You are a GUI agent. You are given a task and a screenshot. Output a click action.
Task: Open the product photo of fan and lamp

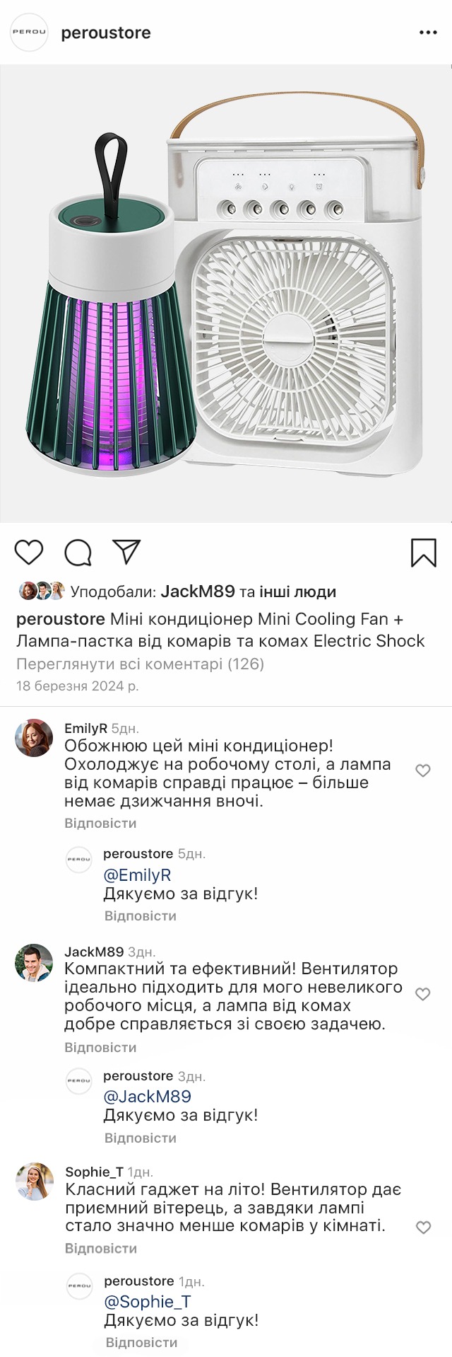click(x=226, y=294)
